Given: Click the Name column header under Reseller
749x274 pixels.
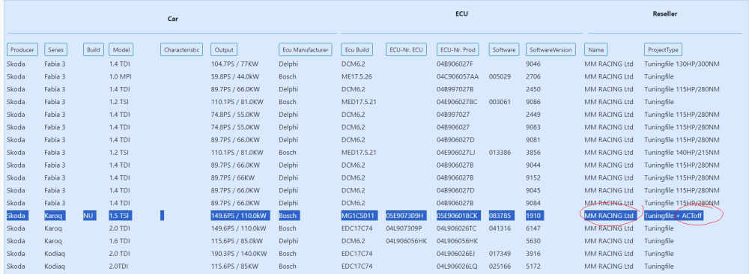Looking at the screenshot, I should [596, 49].
